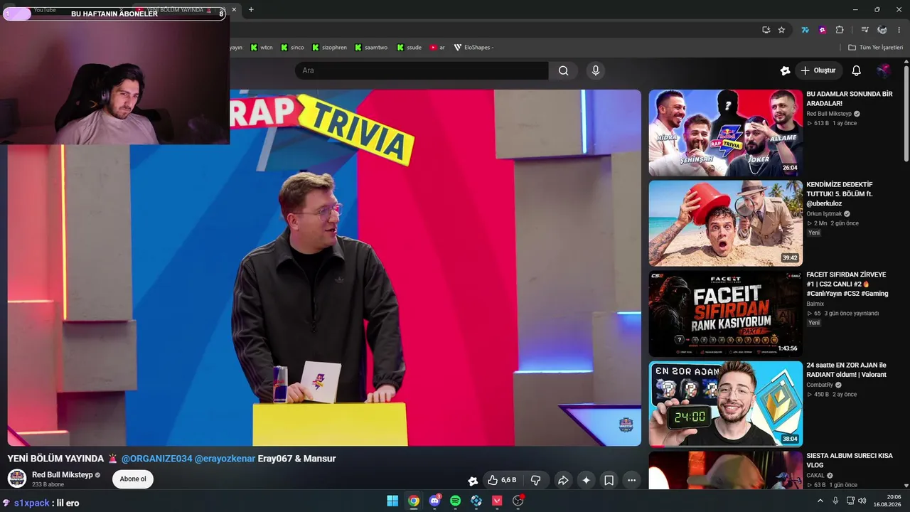Open the 7TV extension icon
This screenshot has width=910, height=512.
[805, 30]
